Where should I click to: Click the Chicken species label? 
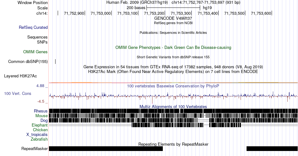pos(40,130)
